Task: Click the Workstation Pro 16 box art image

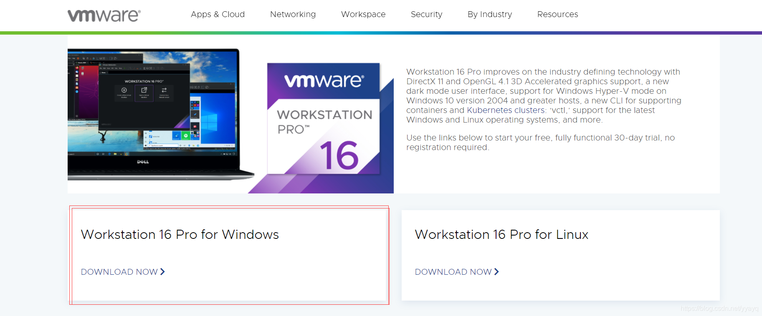Action: tap(324, 118)
